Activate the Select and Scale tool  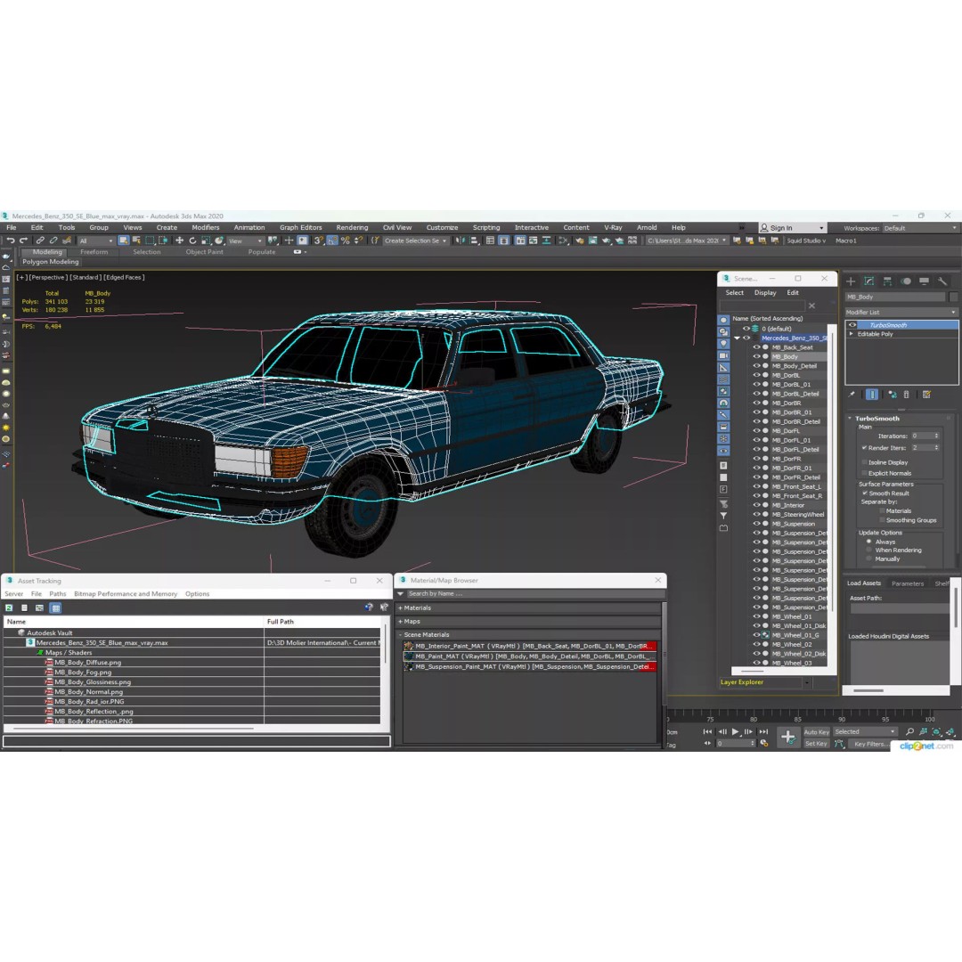206,240
